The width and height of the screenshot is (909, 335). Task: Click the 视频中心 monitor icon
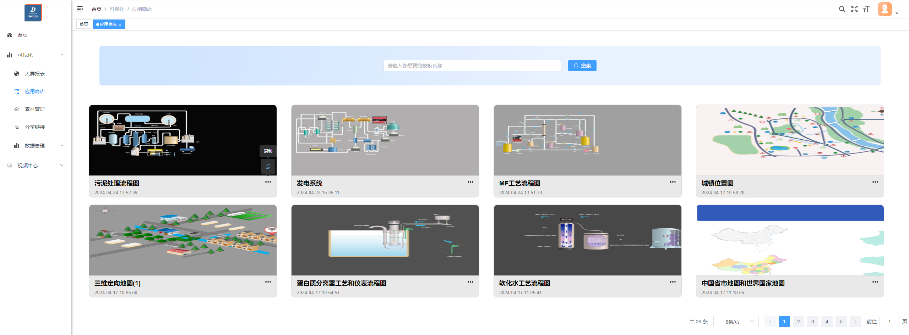(x=10, y=166)
